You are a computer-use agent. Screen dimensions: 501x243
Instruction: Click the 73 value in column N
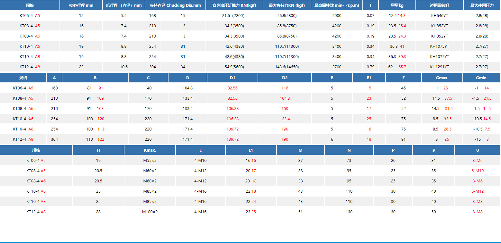(x=349, y=160)
